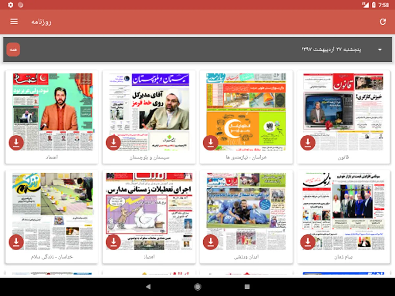395x296 pixels.
Task: Open the امتیاز front page thumbnail
Action: coord(149,211)
